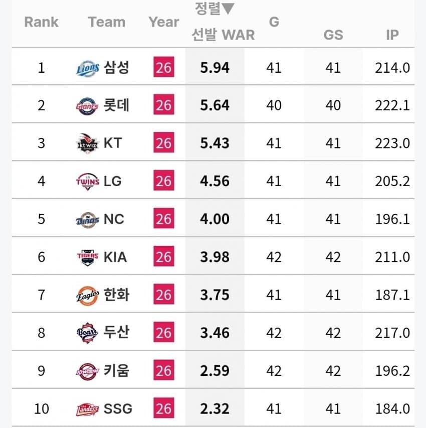Screen dimensions: 426x428
Task: Select the 5.94 WAR value for 삼성
Action: pos(215,67)
